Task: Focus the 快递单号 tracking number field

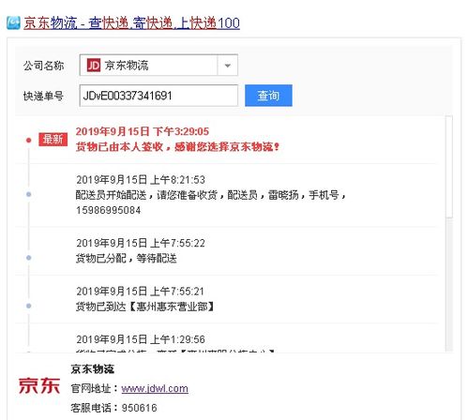Action: [x=159, y=96]
